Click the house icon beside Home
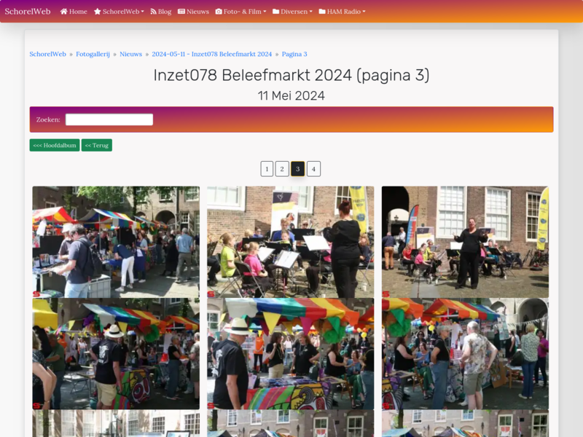 [x=64, y=12]
